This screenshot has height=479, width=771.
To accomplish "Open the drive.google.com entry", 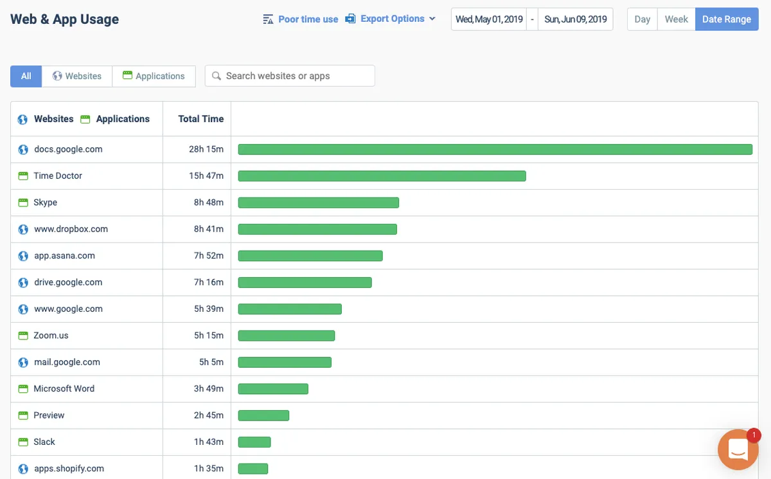I will (68, 282).
